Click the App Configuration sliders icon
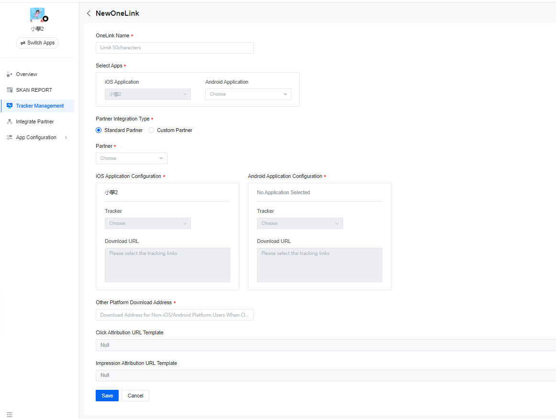The height and width of the screenshot is (419, 556). (x=10, y=137)
